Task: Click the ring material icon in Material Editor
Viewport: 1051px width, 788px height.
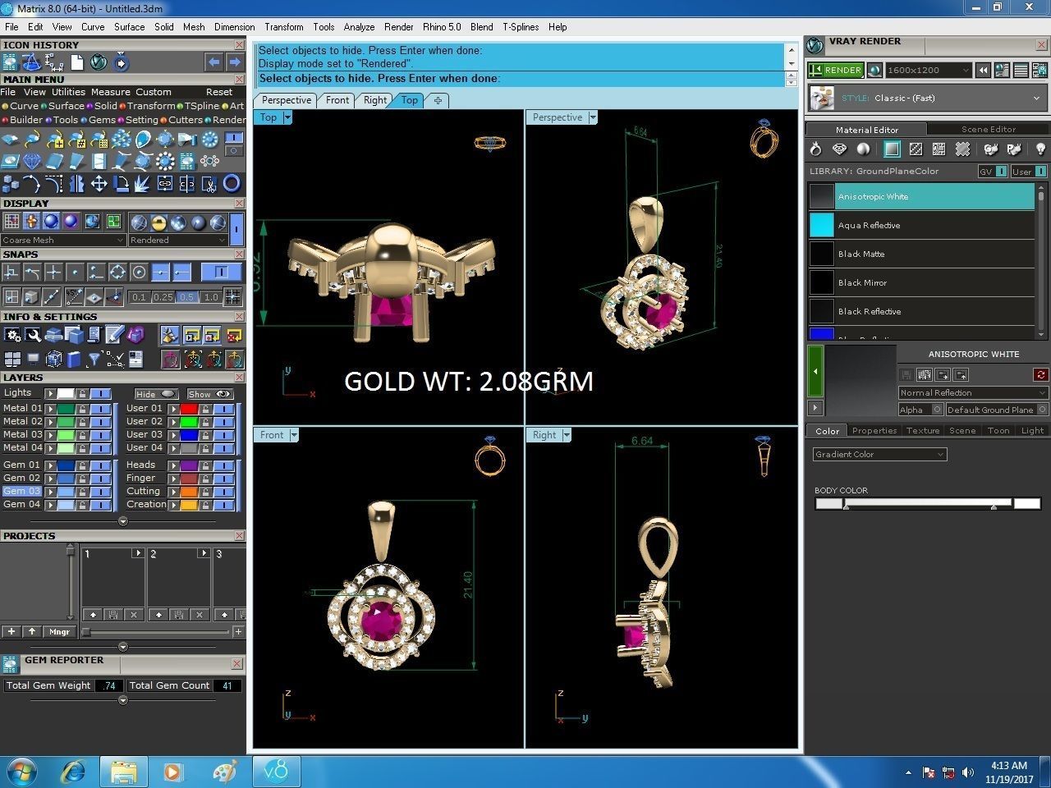Action: (x=815, y=149)
